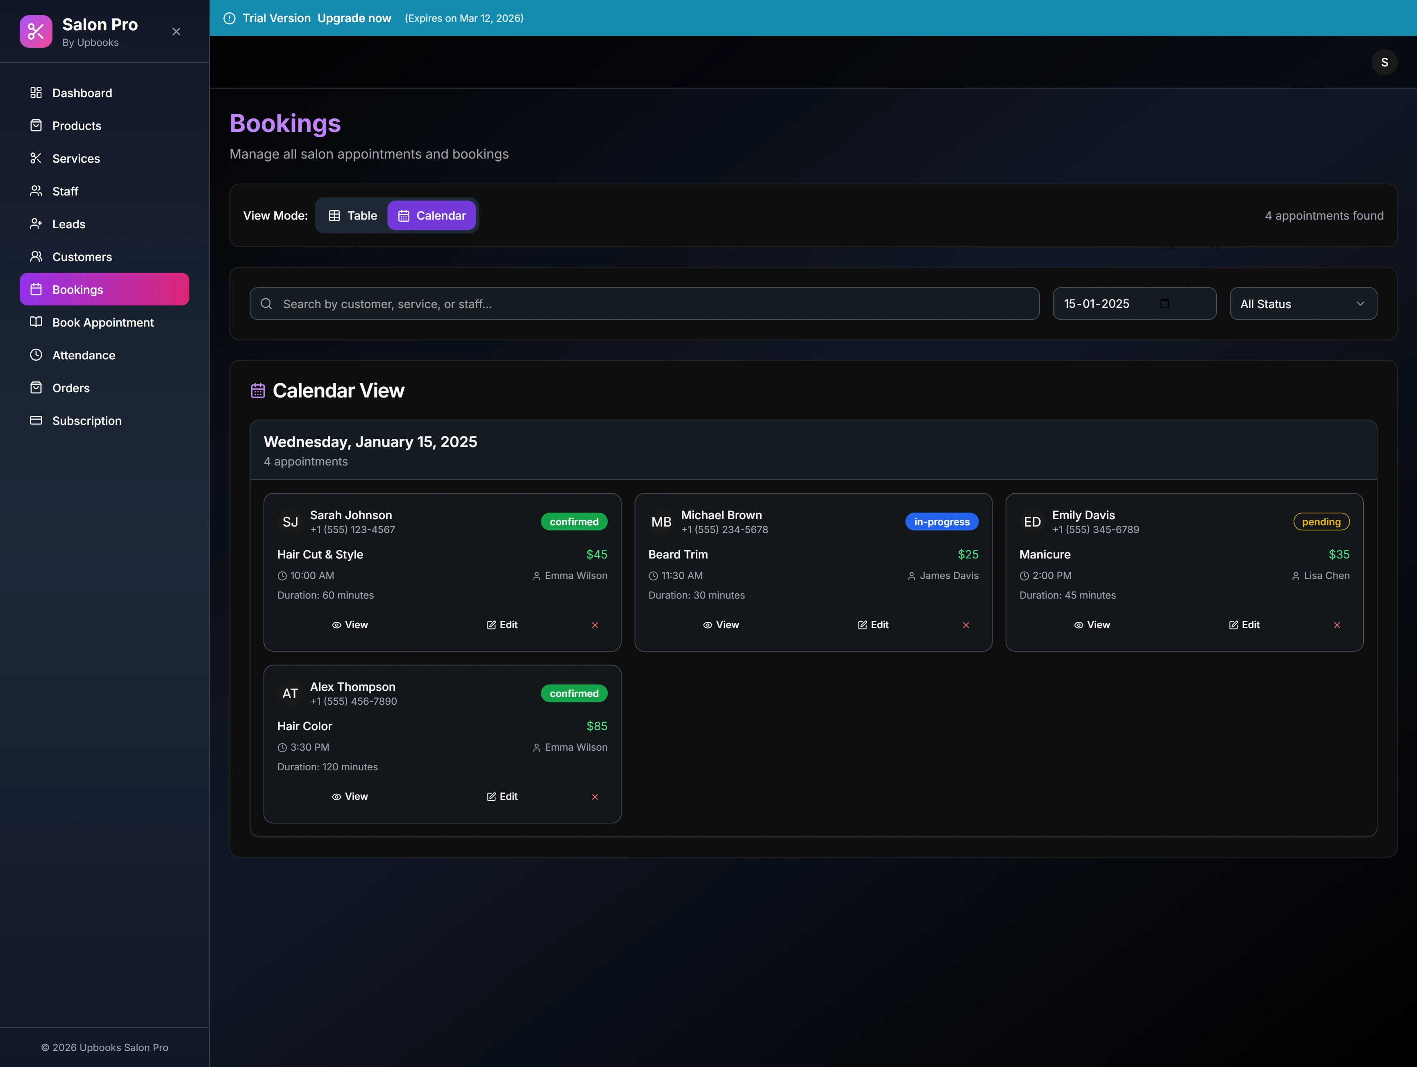Open Book Appointment from the sidebar

pyautogui.click(x=102, y=322)
